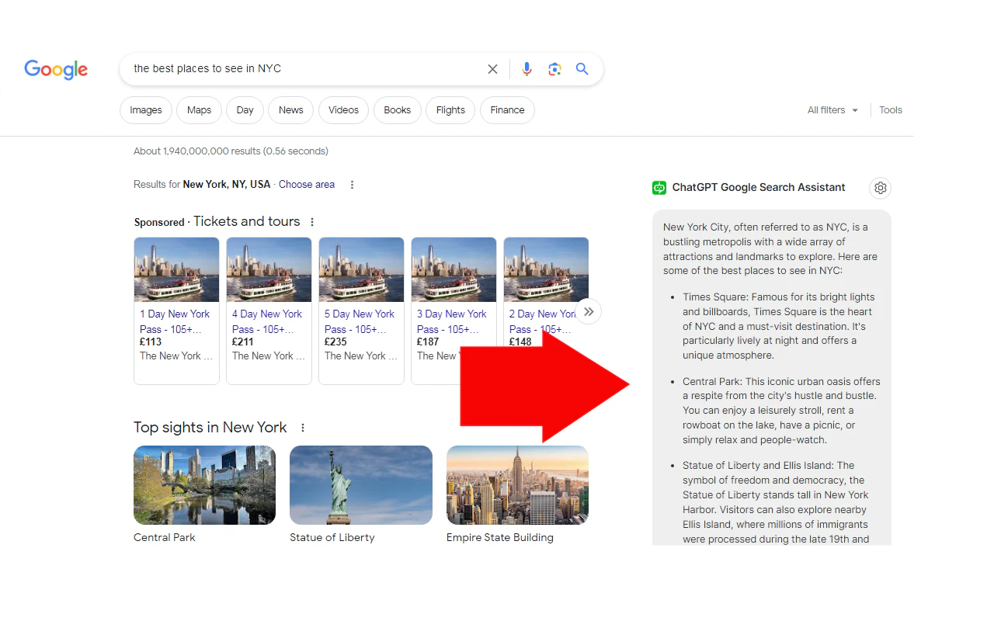Open 5 Day New York Pass ad
Image resolution: width=994 pixels, height=621 pixels.
tap(360, 321)
